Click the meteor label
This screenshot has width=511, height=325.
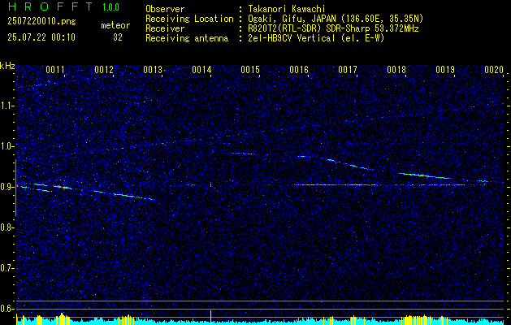(115, 25)
